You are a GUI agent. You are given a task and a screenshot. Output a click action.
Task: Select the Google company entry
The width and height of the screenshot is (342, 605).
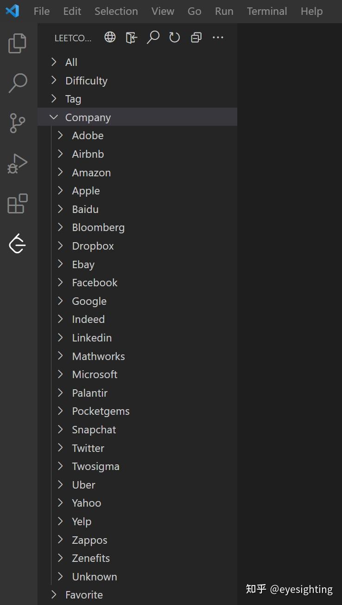pyautogui.click(x=89, y=301)
